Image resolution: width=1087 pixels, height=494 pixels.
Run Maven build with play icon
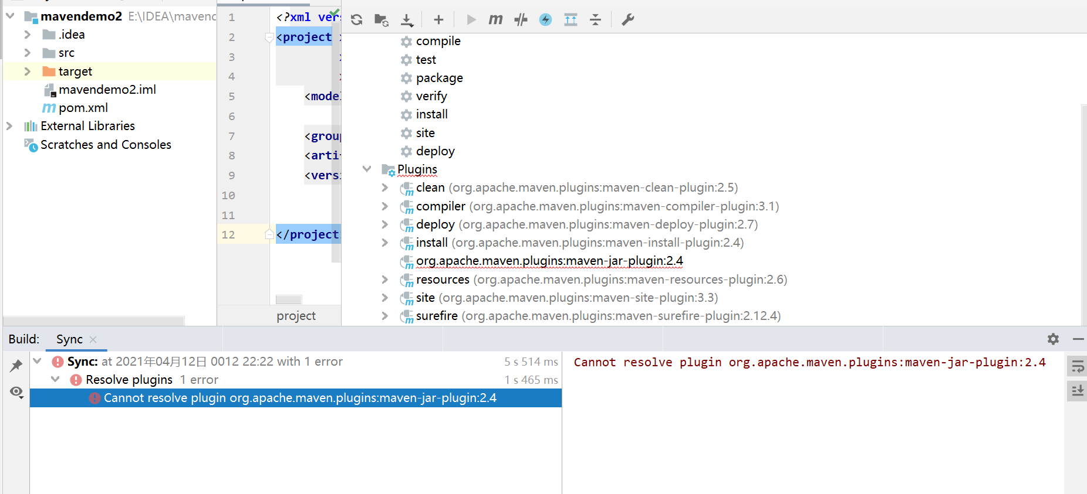pyautogui.click(x=471, y=20)
